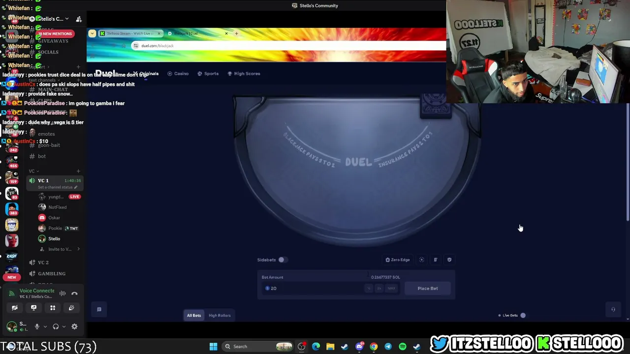630x354 pixels.
Task: Open the game rules document icon
Action: pos(436,260)
